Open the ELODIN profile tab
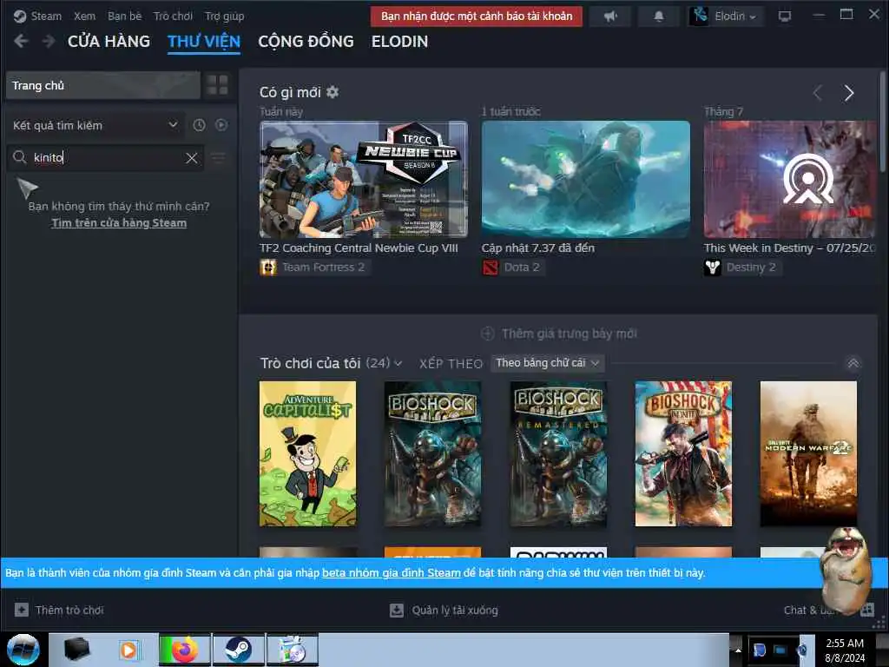 coord(399,42)
